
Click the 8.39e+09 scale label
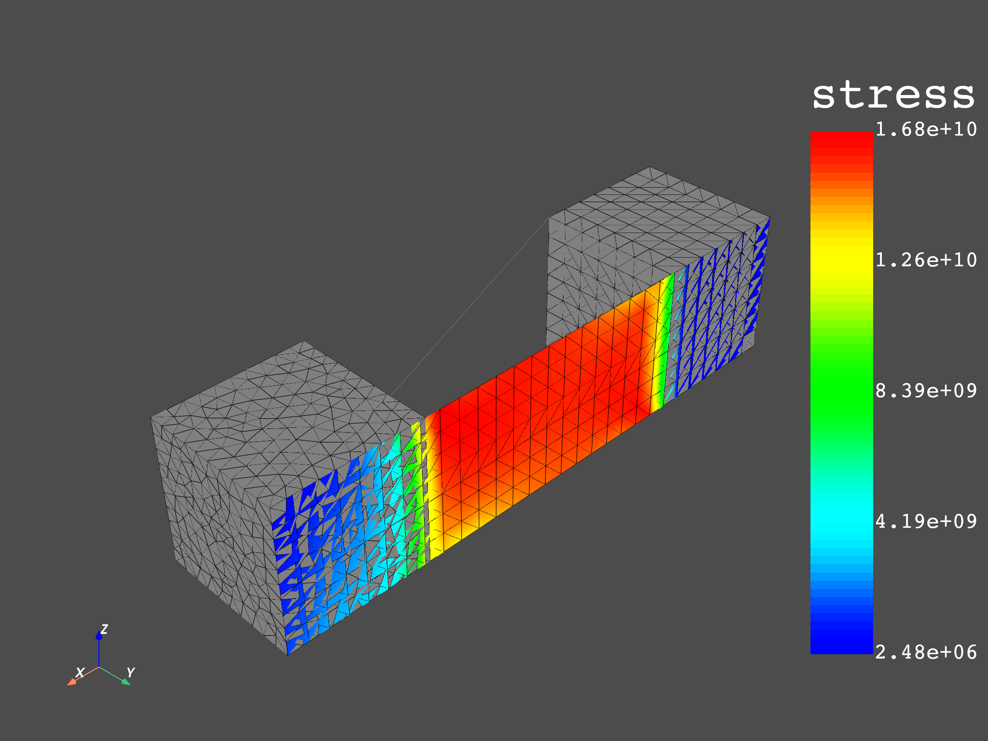pos(926,391)
